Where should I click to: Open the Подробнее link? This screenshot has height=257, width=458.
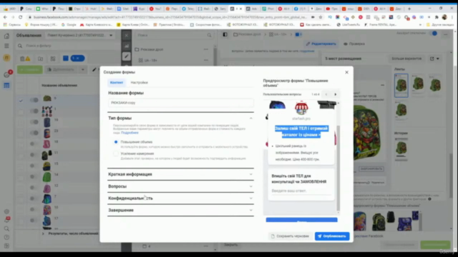(130, 133)
